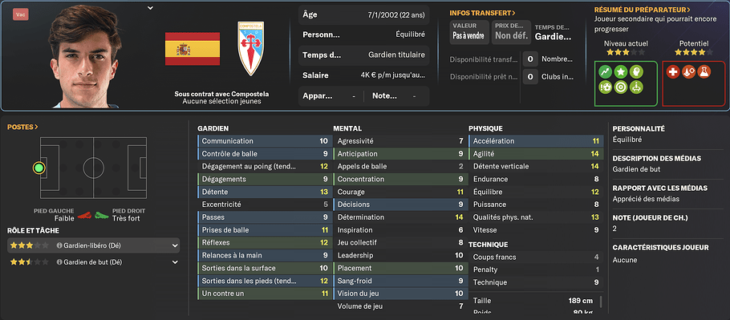Click the green goalkeeper position dot on pitch
This screenshot has height=320, width=730.
tap(39, 168)
